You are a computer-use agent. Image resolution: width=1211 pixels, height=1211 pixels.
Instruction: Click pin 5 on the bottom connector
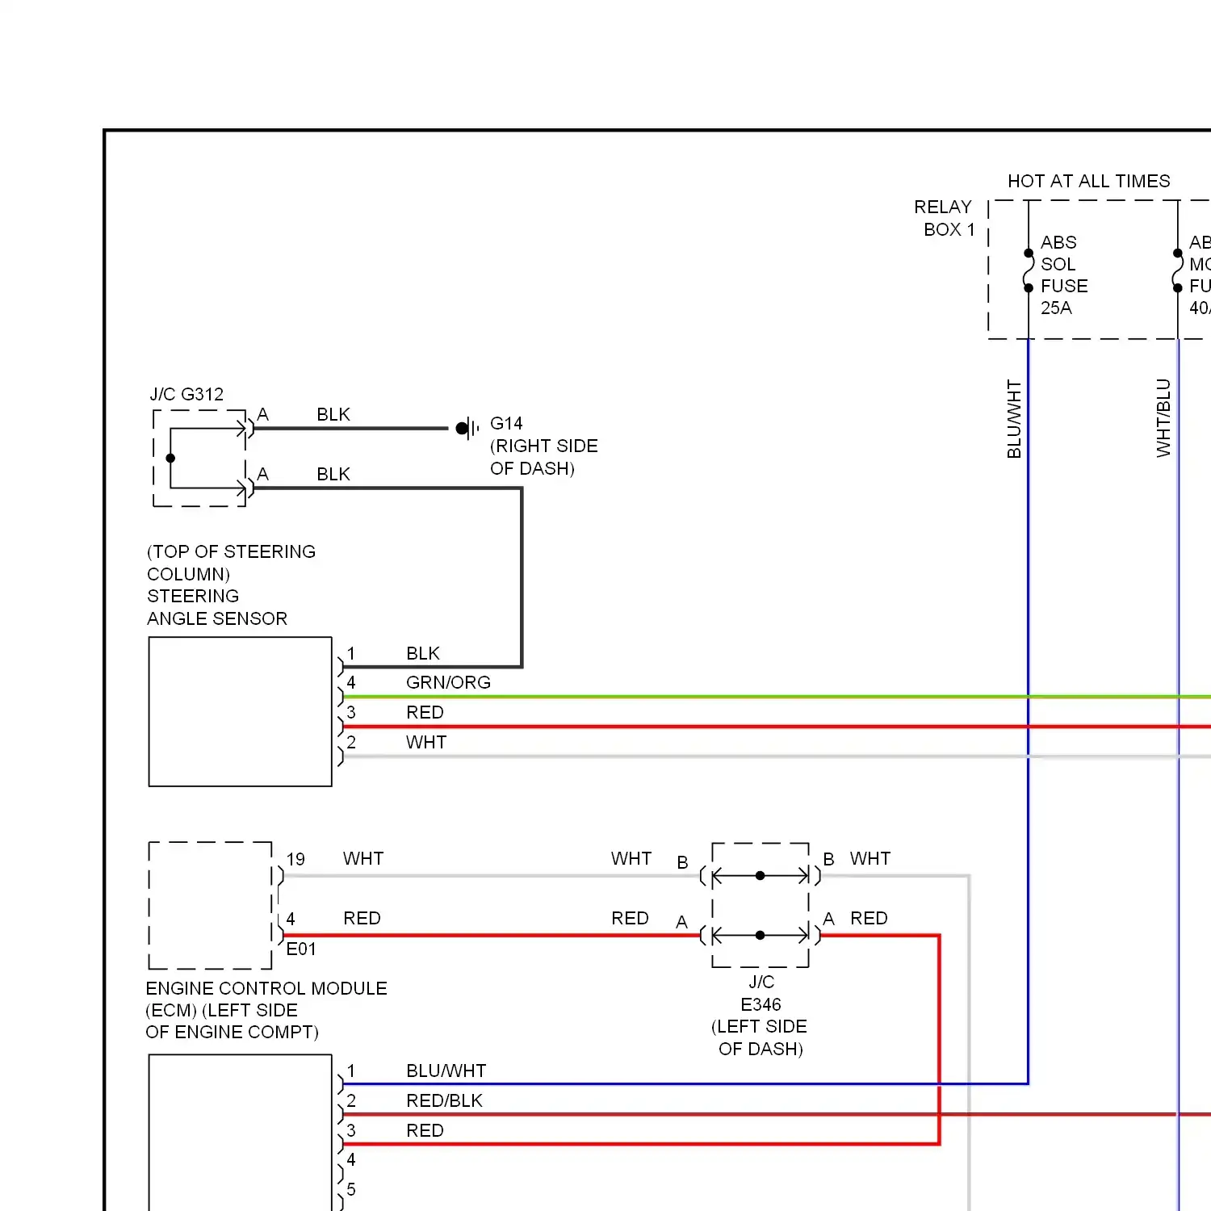tap(351, 1189)
